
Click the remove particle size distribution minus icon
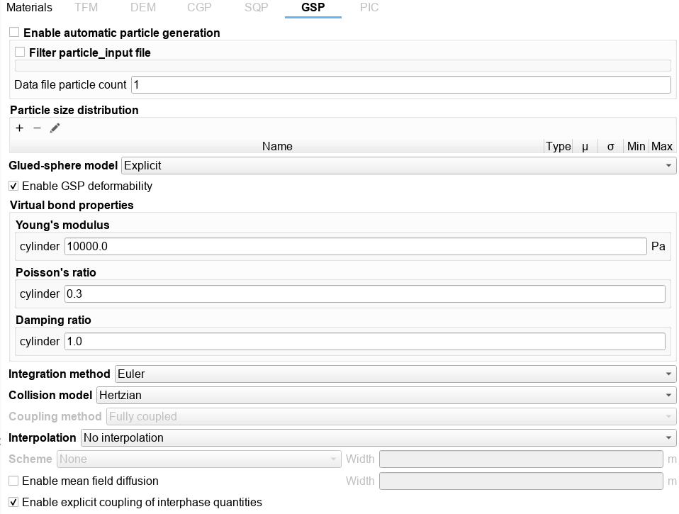tap(38, 128)
